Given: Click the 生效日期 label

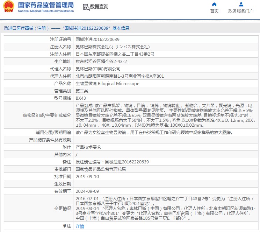Looking at the screenshot, I should (63, 184).
